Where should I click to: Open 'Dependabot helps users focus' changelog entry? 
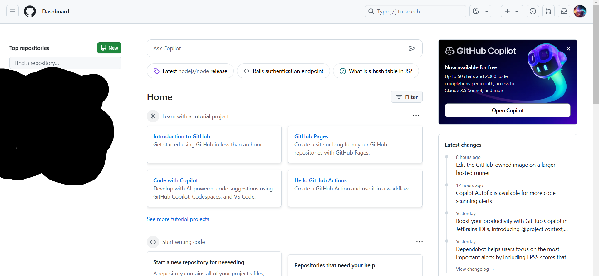pos(513,253)
